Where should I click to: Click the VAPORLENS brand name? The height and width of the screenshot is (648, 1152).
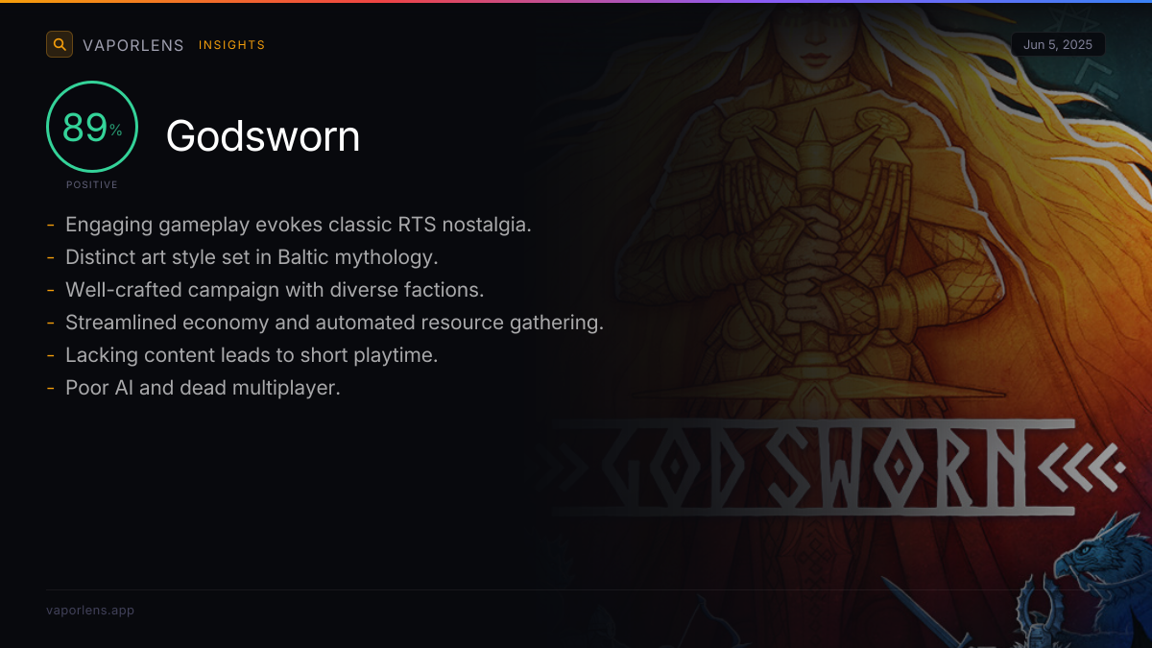click(x=133, y=45)
